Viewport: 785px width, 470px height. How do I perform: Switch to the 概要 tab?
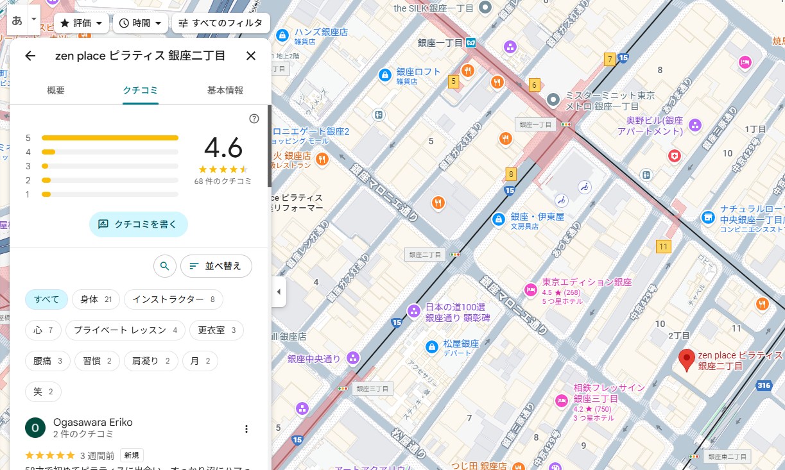[56, 90]
